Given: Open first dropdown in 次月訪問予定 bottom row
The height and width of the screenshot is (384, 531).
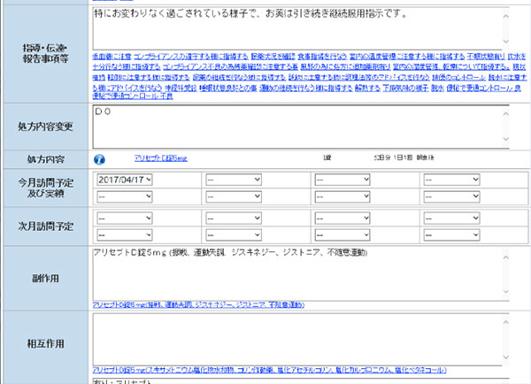Looking at the screenshot, I should click(125, 235).
